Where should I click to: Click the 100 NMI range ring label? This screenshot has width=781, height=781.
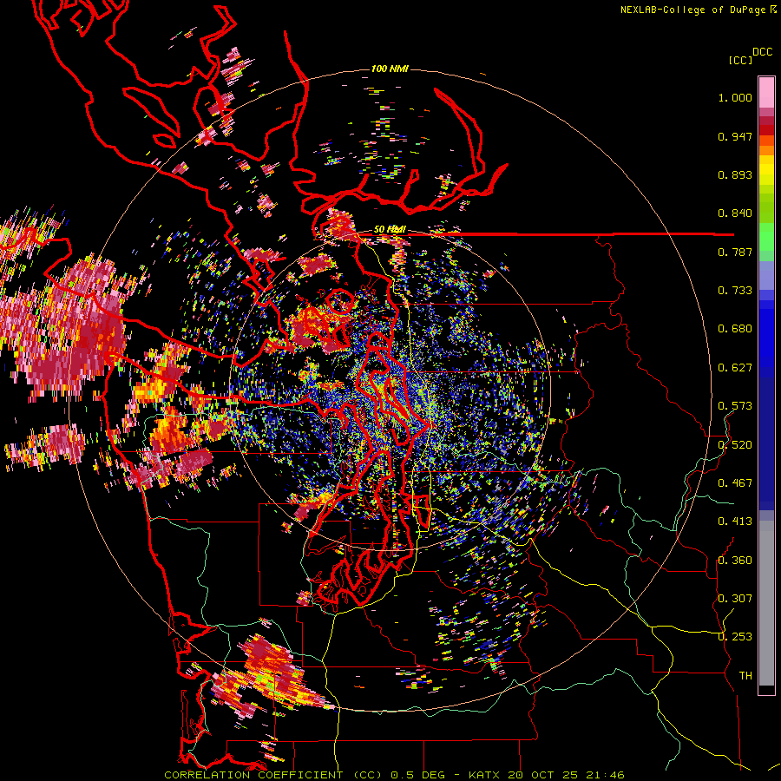point(390,69)
